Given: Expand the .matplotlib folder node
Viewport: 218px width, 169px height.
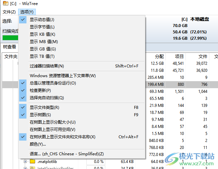Looking at the screenshot, I should click(x=25, y=162).
